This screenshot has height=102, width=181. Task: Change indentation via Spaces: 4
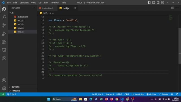click(x=109, y=94)
